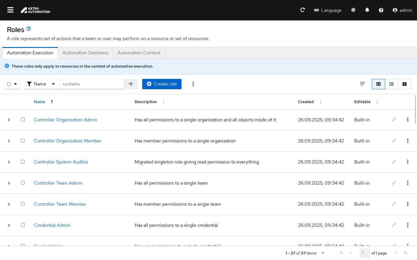Open the Name filter type dropdown
Screen dimensions: 417x260
point(42,84)
